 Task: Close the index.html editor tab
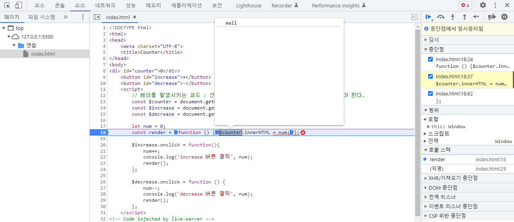[135, 17]
